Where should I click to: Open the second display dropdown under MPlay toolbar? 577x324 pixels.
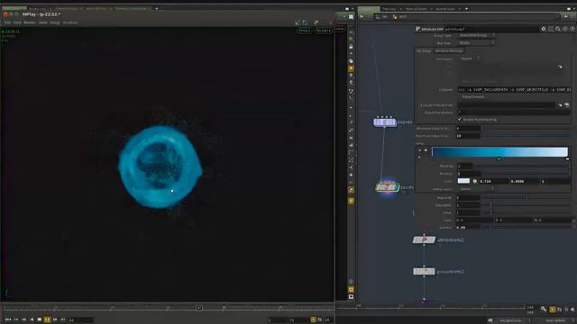tap(324, 31)
